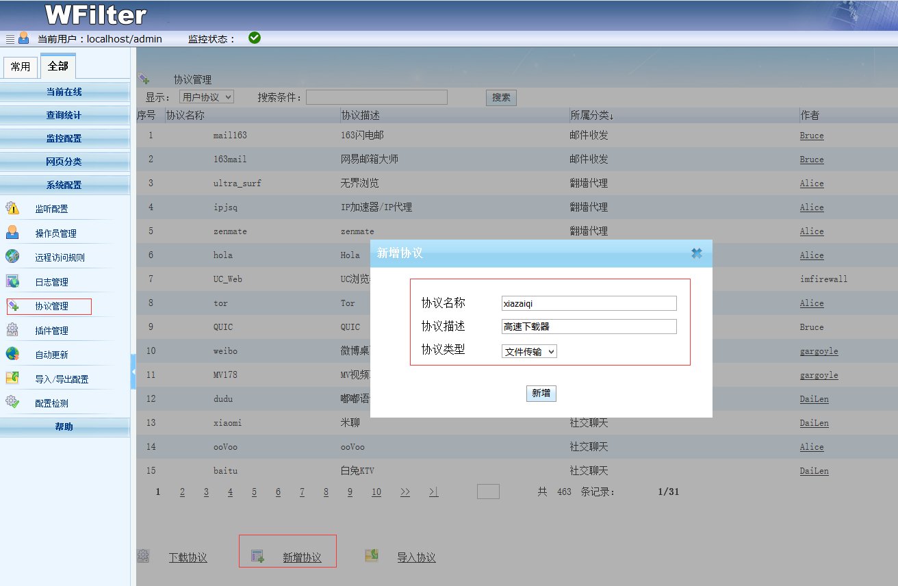The width and height of the screenshot is (898, 586).
Task: Close the 新增协议 dialog
Action: click(696, 253)
